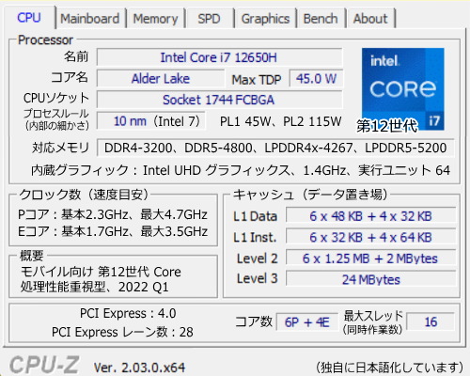470x376 pixels.
Task: Select the Socket 1744 FCBGA field
Action: pyautogui.click(x=219, y=100)
